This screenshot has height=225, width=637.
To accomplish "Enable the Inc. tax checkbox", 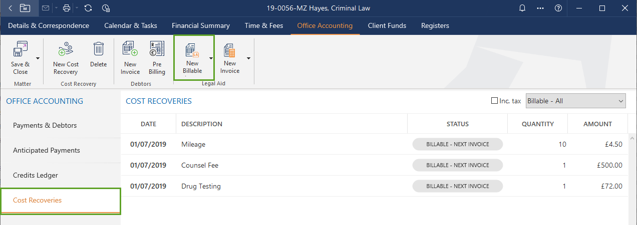I will 495,101.
